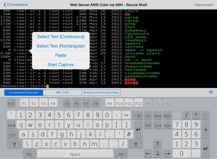Tap the left bracket [ key
This screenshot has height=159, width=217.
(117, 125)
